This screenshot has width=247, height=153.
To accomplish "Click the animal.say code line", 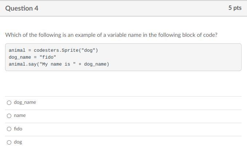I will tap(59, 64).
